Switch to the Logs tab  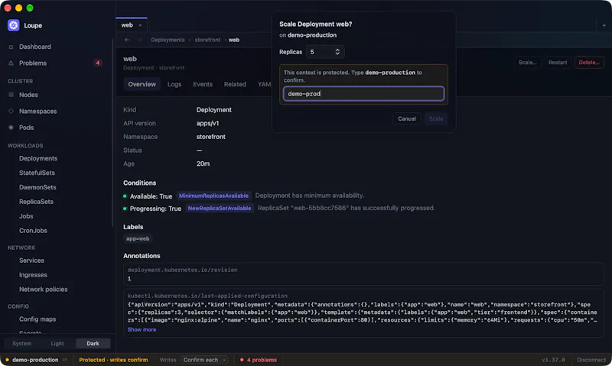click(174, 84)
